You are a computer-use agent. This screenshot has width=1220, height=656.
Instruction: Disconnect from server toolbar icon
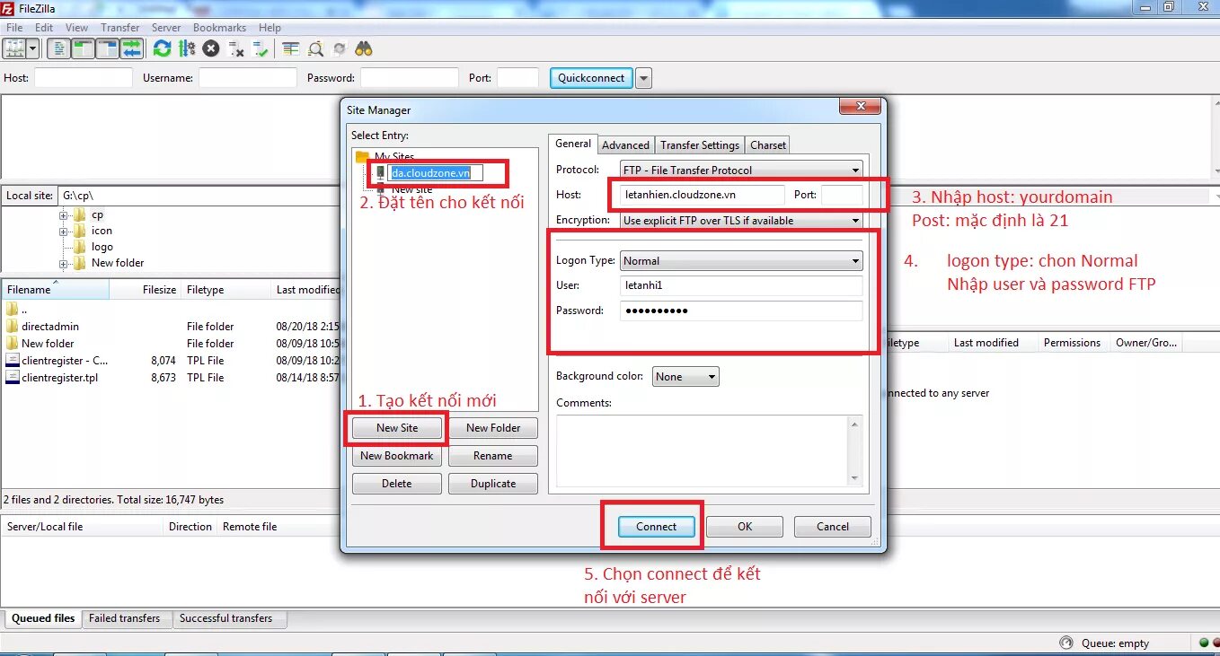point(236,48)
